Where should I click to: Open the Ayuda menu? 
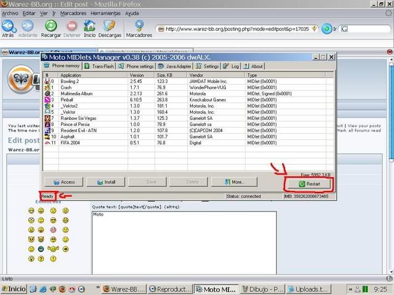click(x=132, y=14)
